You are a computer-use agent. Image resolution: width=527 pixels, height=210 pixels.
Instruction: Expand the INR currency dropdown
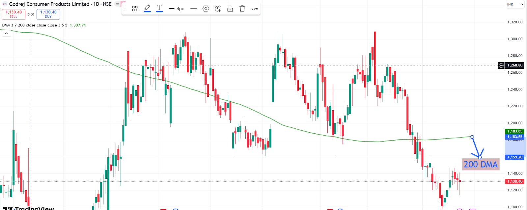pos(515,4)
